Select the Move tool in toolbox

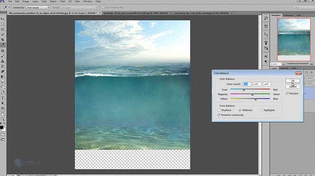[x=3, y=19]
